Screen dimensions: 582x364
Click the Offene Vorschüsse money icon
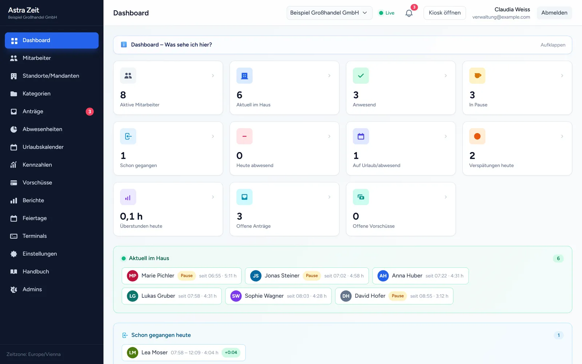361,197
